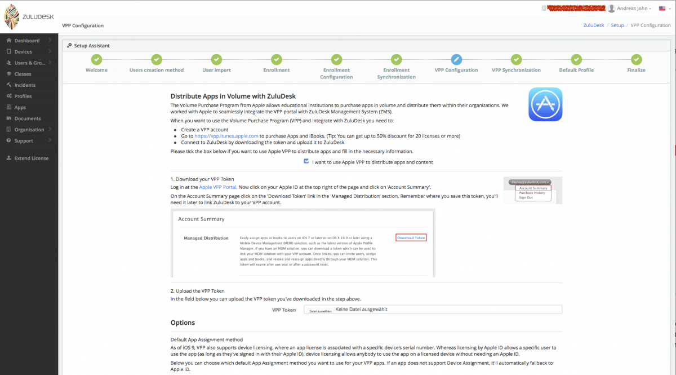
Task: Click the Apple ID menu example image
Action: coord(533,191)
